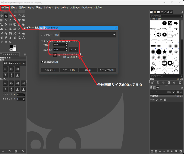Pick the 3D Transform cube tool
184x154 pixels.
pyautogui.click(x=15, y=24)
